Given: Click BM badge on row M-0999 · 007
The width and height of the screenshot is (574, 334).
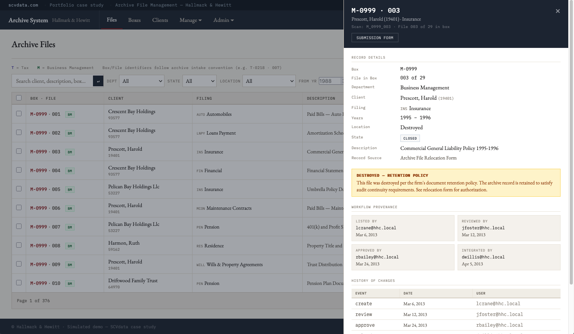Looking at the screenshot, I should click(x=70, y=227).
